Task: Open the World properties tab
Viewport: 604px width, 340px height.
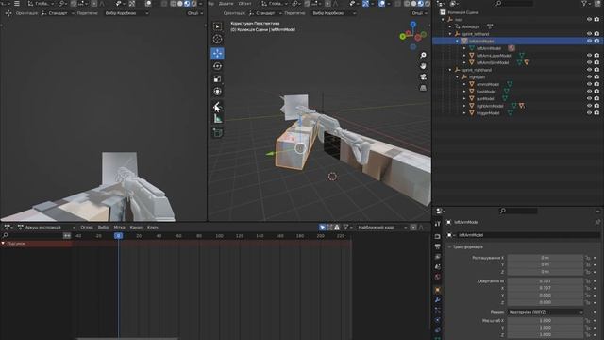Action: (438, 277)
